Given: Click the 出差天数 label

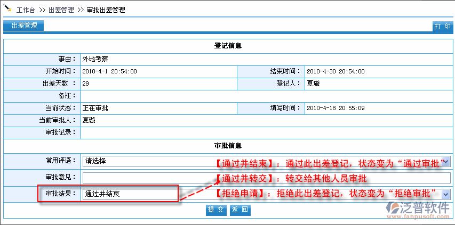Looking at the screenshot, I should coord(59,84).
